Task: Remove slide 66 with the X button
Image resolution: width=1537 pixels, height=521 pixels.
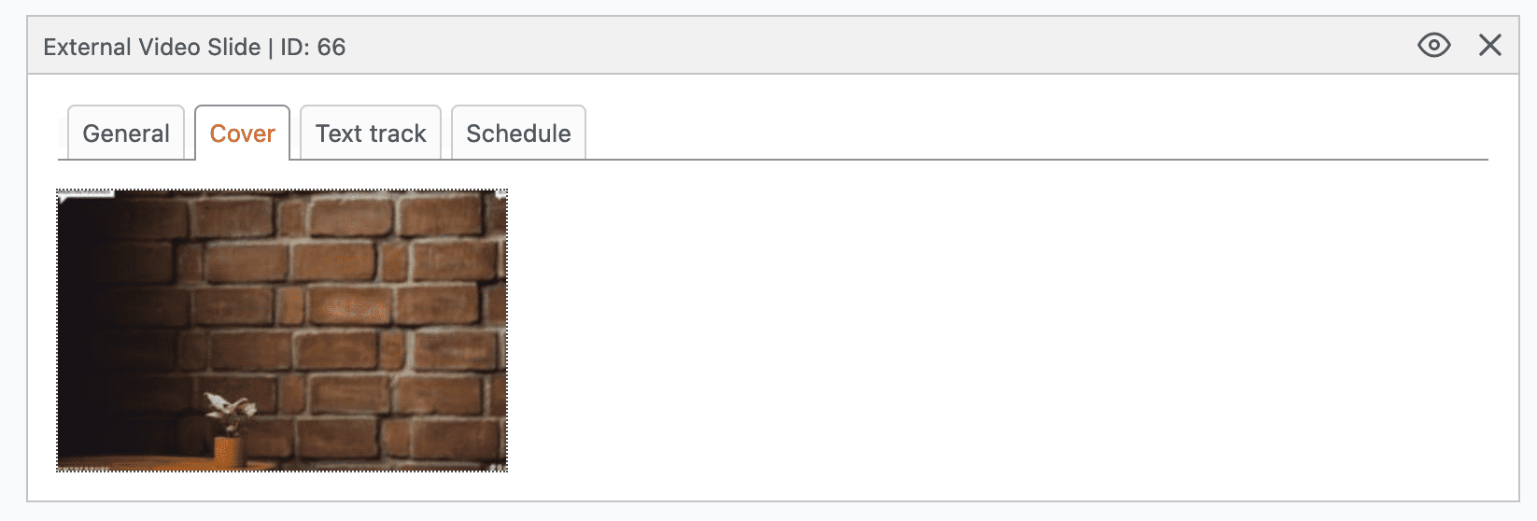Action: 1489,45
